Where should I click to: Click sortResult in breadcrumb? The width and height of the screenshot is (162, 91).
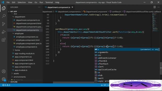pos(116,12)
